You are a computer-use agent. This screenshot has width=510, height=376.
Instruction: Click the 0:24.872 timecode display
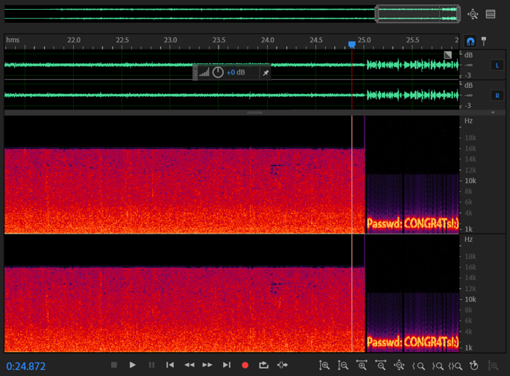coord(26,366)
